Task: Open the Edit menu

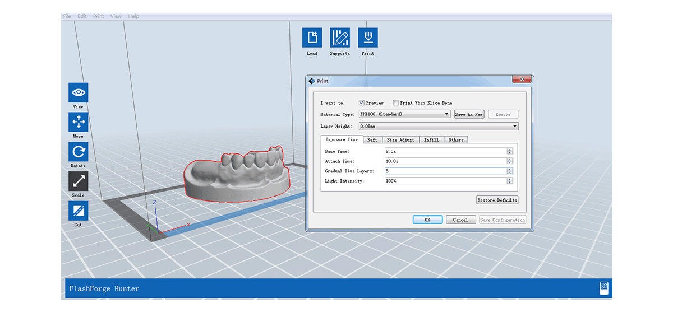Action: pyautogui.click(x=82, y=16)
